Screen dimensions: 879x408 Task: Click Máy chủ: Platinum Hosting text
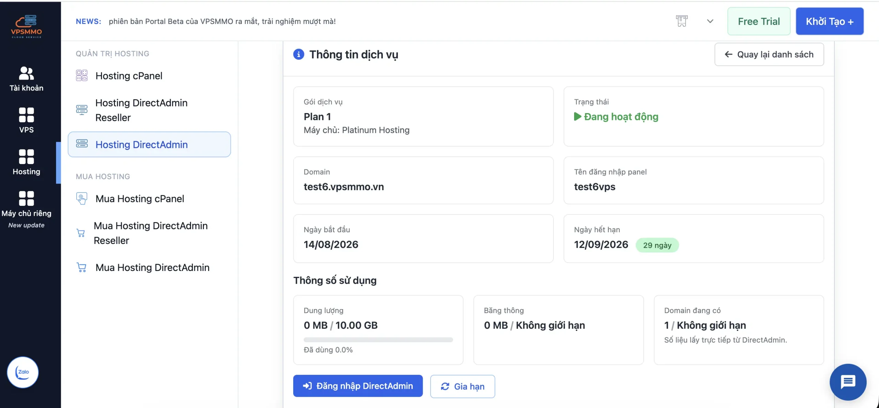click(x=356, y=130)
